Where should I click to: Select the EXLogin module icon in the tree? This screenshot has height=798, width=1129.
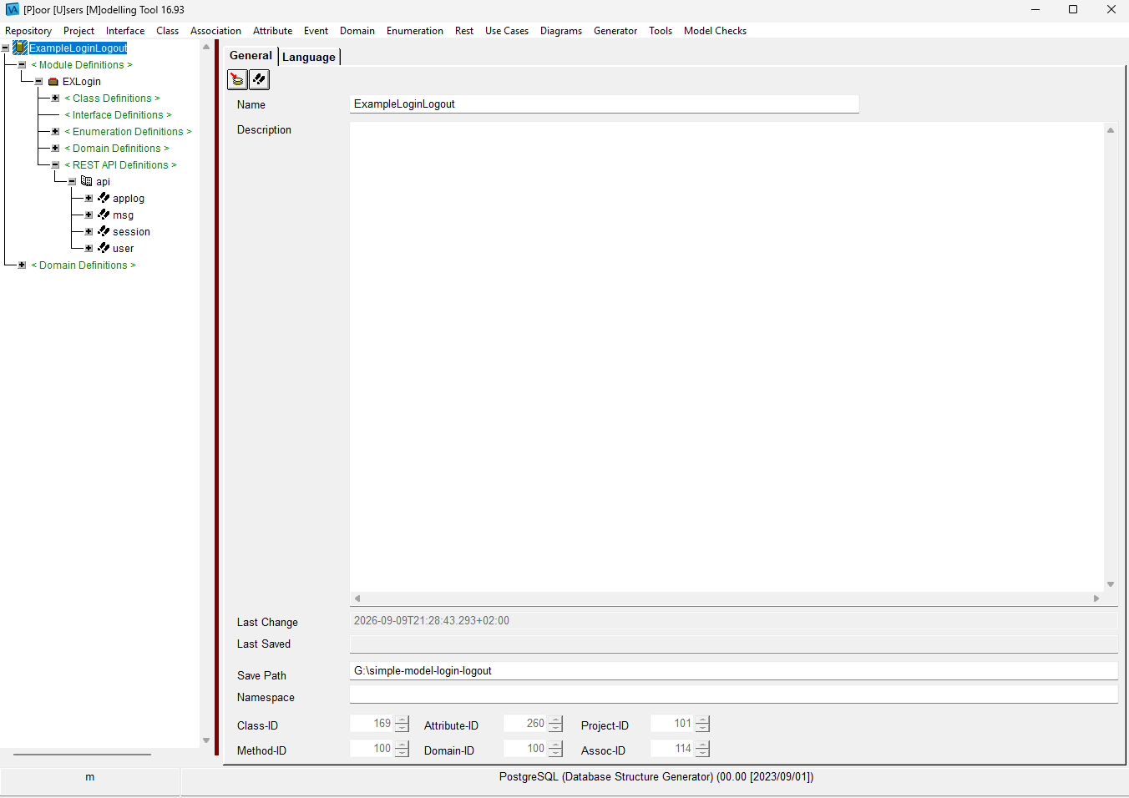click(x=53, y=82)
